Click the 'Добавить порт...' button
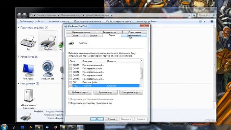This screenshot has height=130, width=231. coord(80,92)
